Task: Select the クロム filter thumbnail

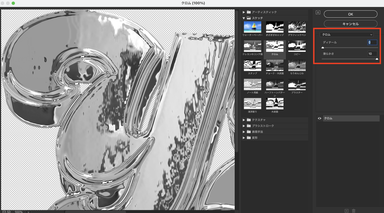Action: click(x=275, y=46)
